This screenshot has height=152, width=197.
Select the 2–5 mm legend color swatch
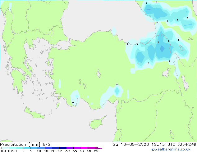coord(27,148)
